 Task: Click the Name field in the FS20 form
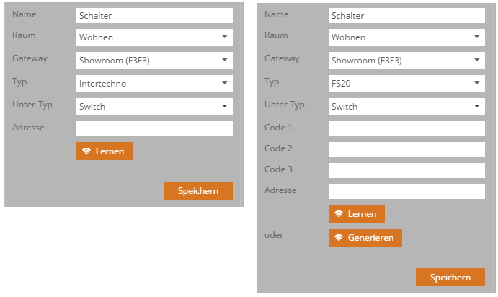point(406,15)
